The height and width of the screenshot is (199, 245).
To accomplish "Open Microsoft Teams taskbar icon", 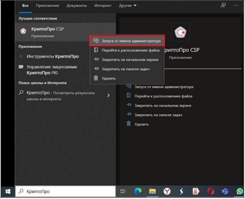I will [x=225, y=192].
